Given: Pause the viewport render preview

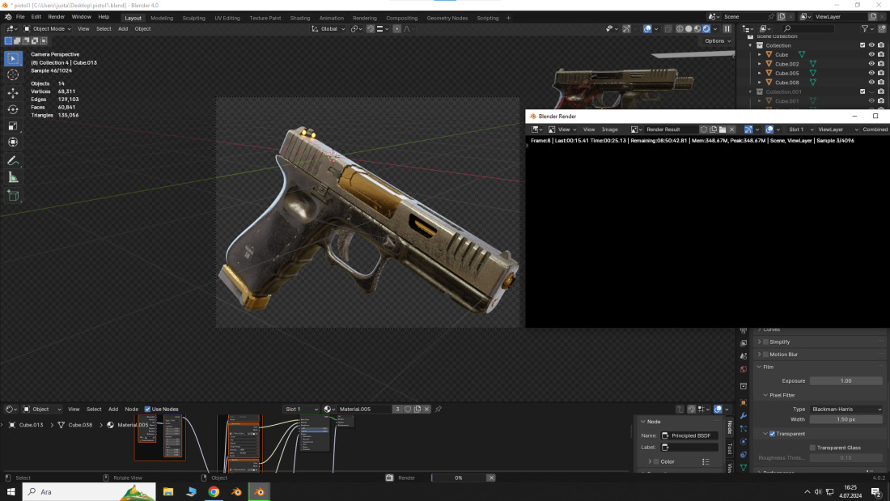Looking at the screenshot, I should [x=727, y=29].
